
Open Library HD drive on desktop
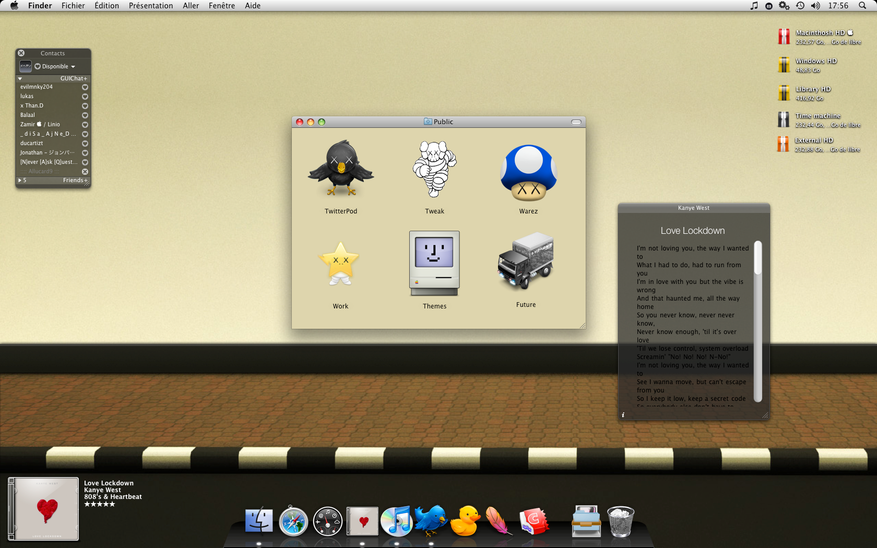(784, 93)
